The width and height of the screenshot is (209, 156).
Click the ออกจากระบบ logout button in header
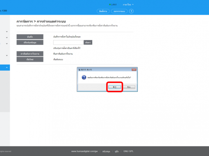[119, 11]
